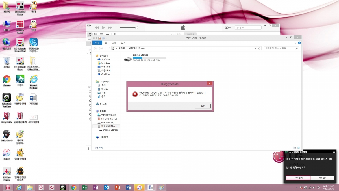This screenshot has width=339, height=191.
Task: Click Explorer forward navigation arrow
Action: click(101, 48)
